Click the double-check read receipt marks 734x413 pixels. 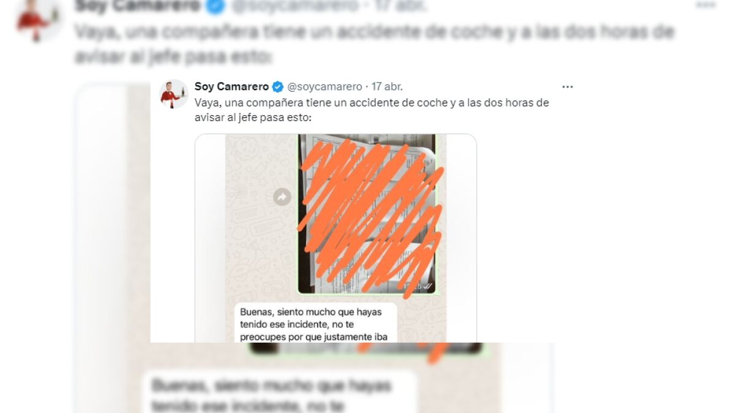pos(428,286)
